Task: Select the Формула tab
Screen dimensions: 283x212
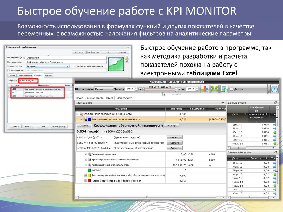Action: coord(38,75)
